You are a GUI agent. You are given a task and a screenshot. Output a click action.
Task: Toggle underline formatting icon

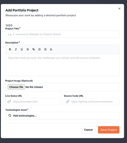22,49
